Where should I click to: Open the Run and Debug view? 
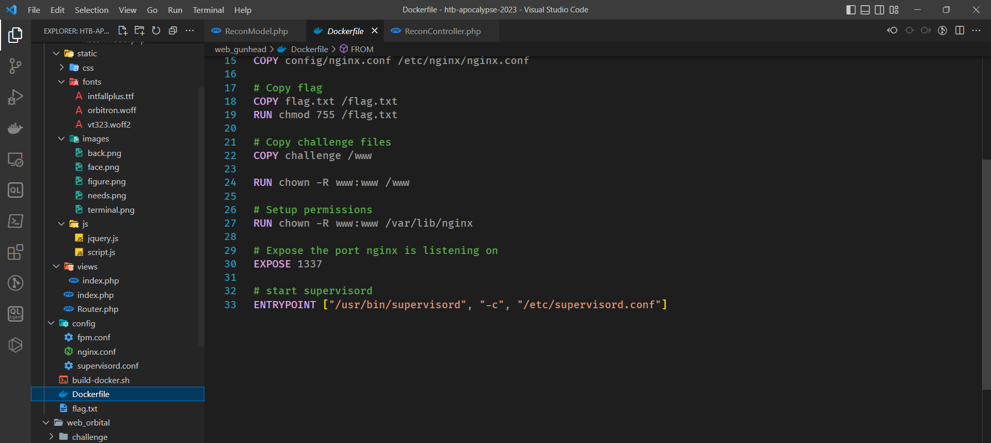(x=15, y=97)
